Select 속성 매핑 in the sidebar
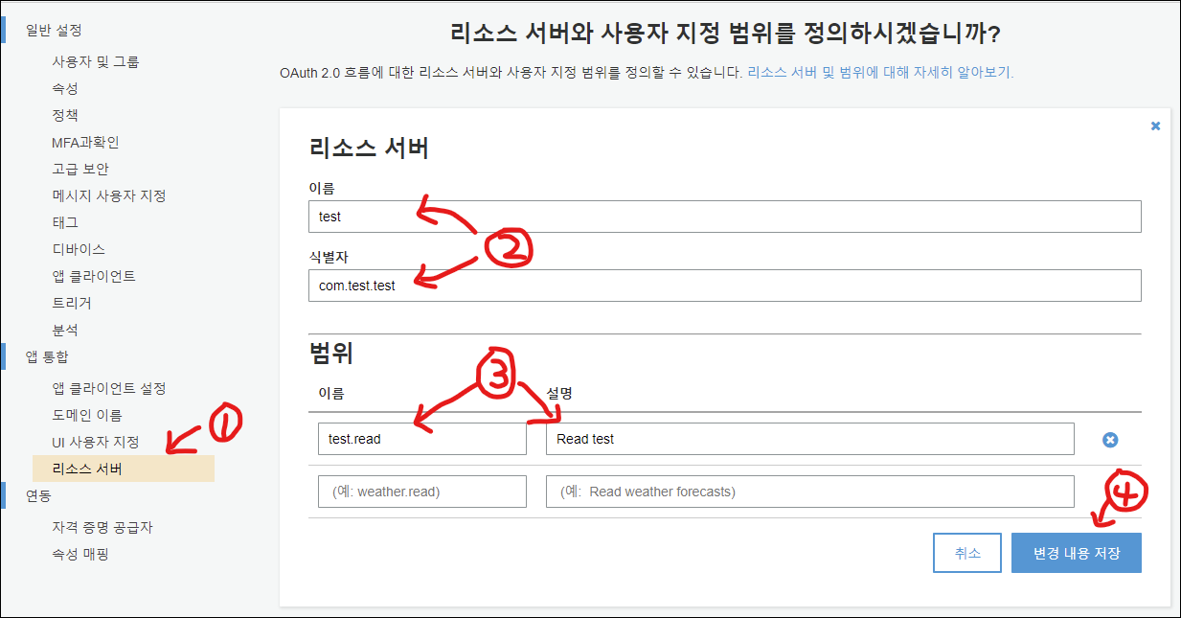This screenshot has height=618, width=1181. pyautogui.click(x=79, y=554)
